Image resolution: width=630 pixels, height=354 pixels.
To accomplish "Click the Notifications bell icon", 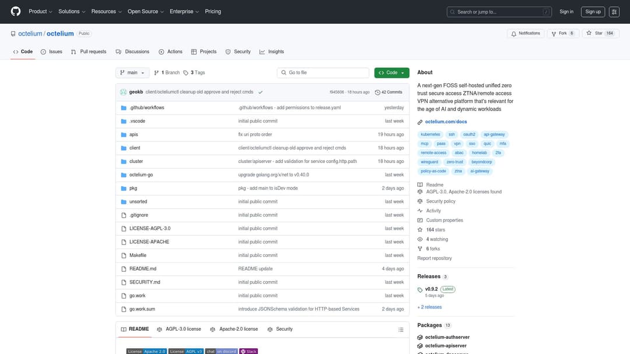I will 513,34.
